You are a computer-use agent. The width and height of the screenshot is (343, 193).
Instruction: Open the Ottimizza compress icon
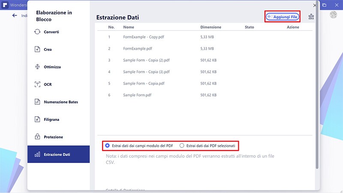(37, 67)
